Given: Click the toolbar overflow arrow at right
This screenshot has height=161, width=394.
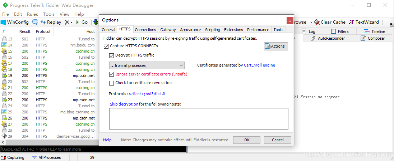Looking at the screenshot, I should pos(391,25).
